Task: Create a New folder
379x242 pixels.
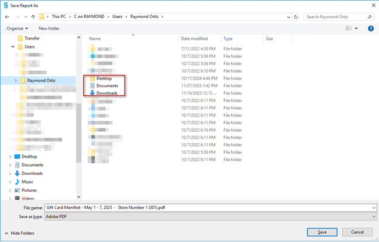Action: 49,29
